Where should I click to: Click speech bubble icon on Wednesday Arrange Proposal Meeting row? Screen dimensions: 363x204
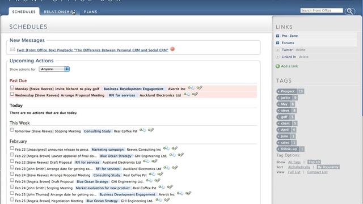187,95
